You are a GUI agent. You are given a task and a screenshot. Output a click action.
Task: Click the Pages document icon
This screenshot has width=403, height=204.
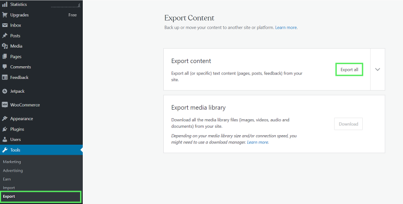pos(5,57)
